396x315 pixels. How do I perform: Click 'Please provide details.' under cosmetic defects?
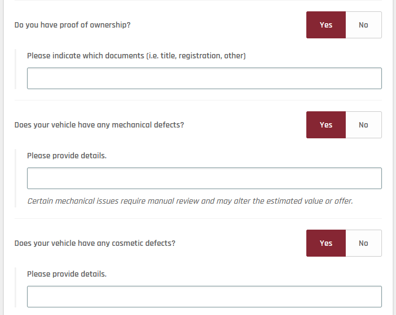click(66, 274)
